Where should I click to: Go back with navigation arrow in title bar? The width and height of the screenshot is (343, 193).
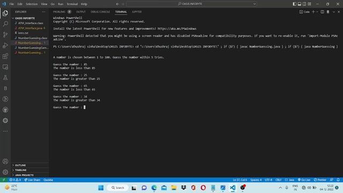click(x=118, y=4)
